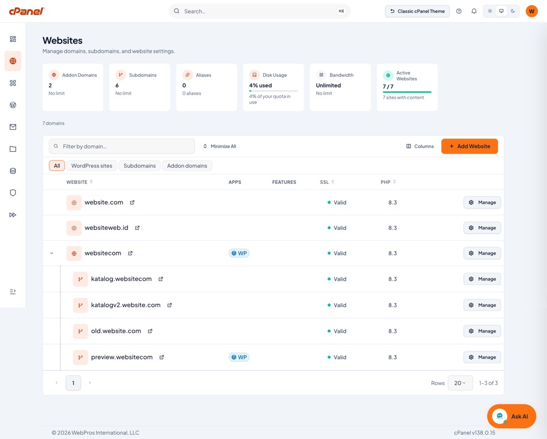Focus the Filter by domain field

point(122,146)
